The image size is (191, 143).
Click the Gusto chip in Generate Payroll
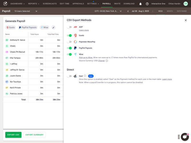pos(11,28)
